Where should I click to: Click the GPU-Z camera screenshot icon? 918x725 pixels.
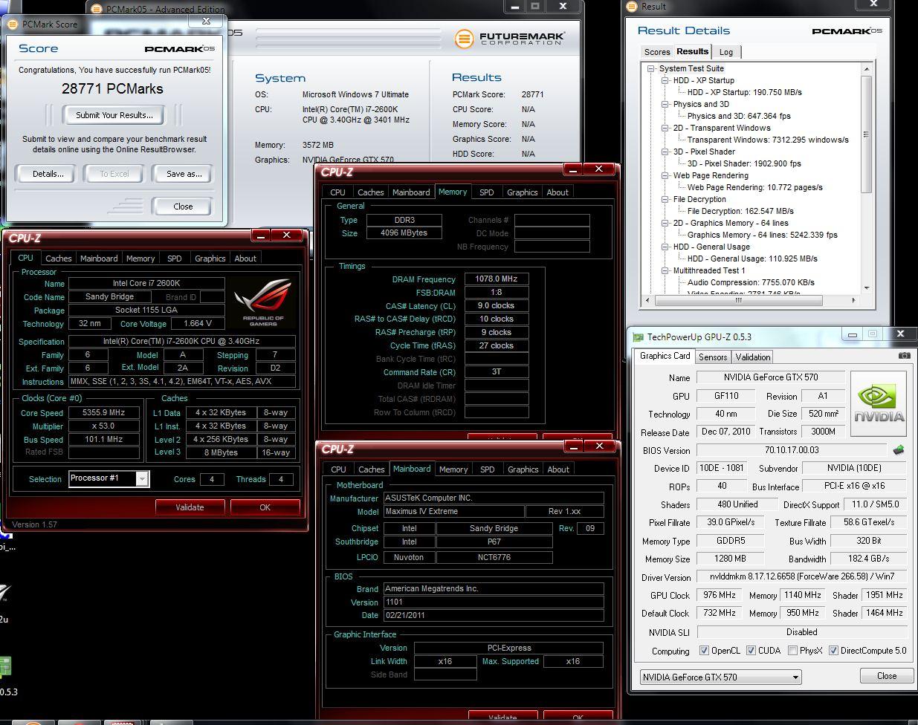(904, 356)
